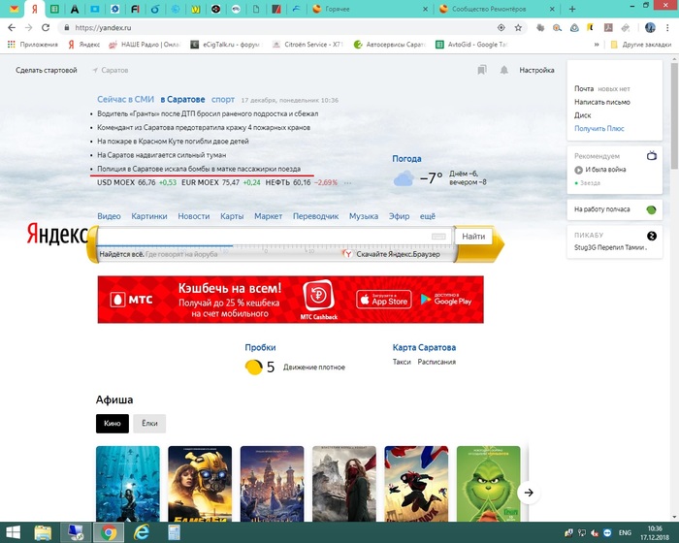Screen dimensions: 679x543
Task: Open Windows Start menu
Action: tap(13, 532)
